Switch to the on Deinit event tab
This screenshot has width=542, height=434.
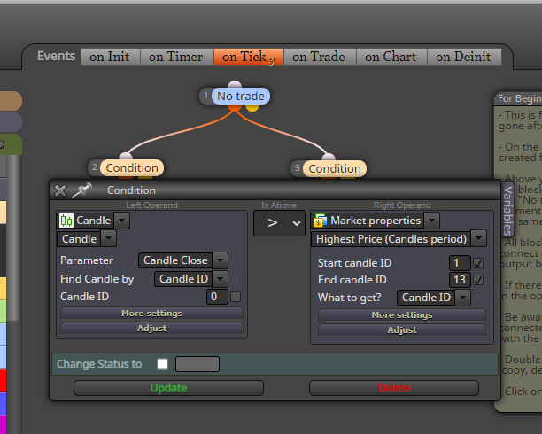point(464,57)
